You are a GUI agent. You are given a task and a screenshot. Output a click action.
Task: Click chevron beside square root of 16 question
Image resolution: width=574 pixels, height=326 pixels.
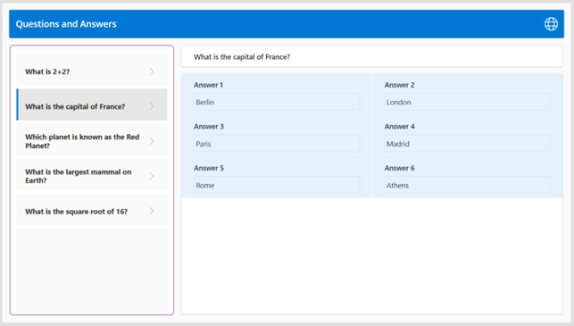(x=152, y=211)
